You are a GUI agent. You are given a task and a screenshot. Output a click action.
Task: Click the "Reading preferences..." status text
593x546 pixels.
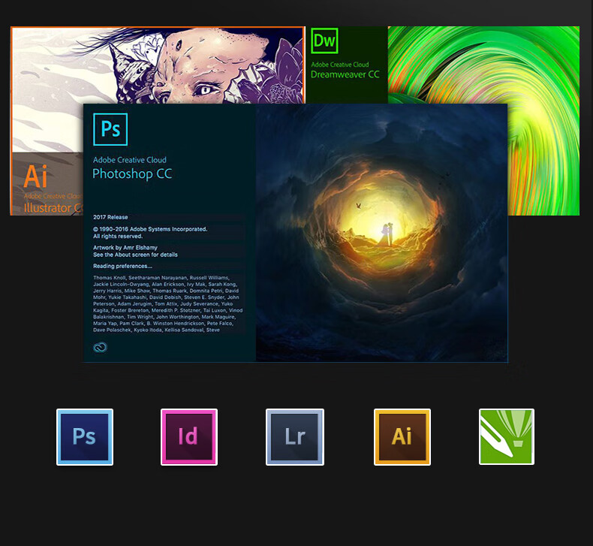[122, 266]
